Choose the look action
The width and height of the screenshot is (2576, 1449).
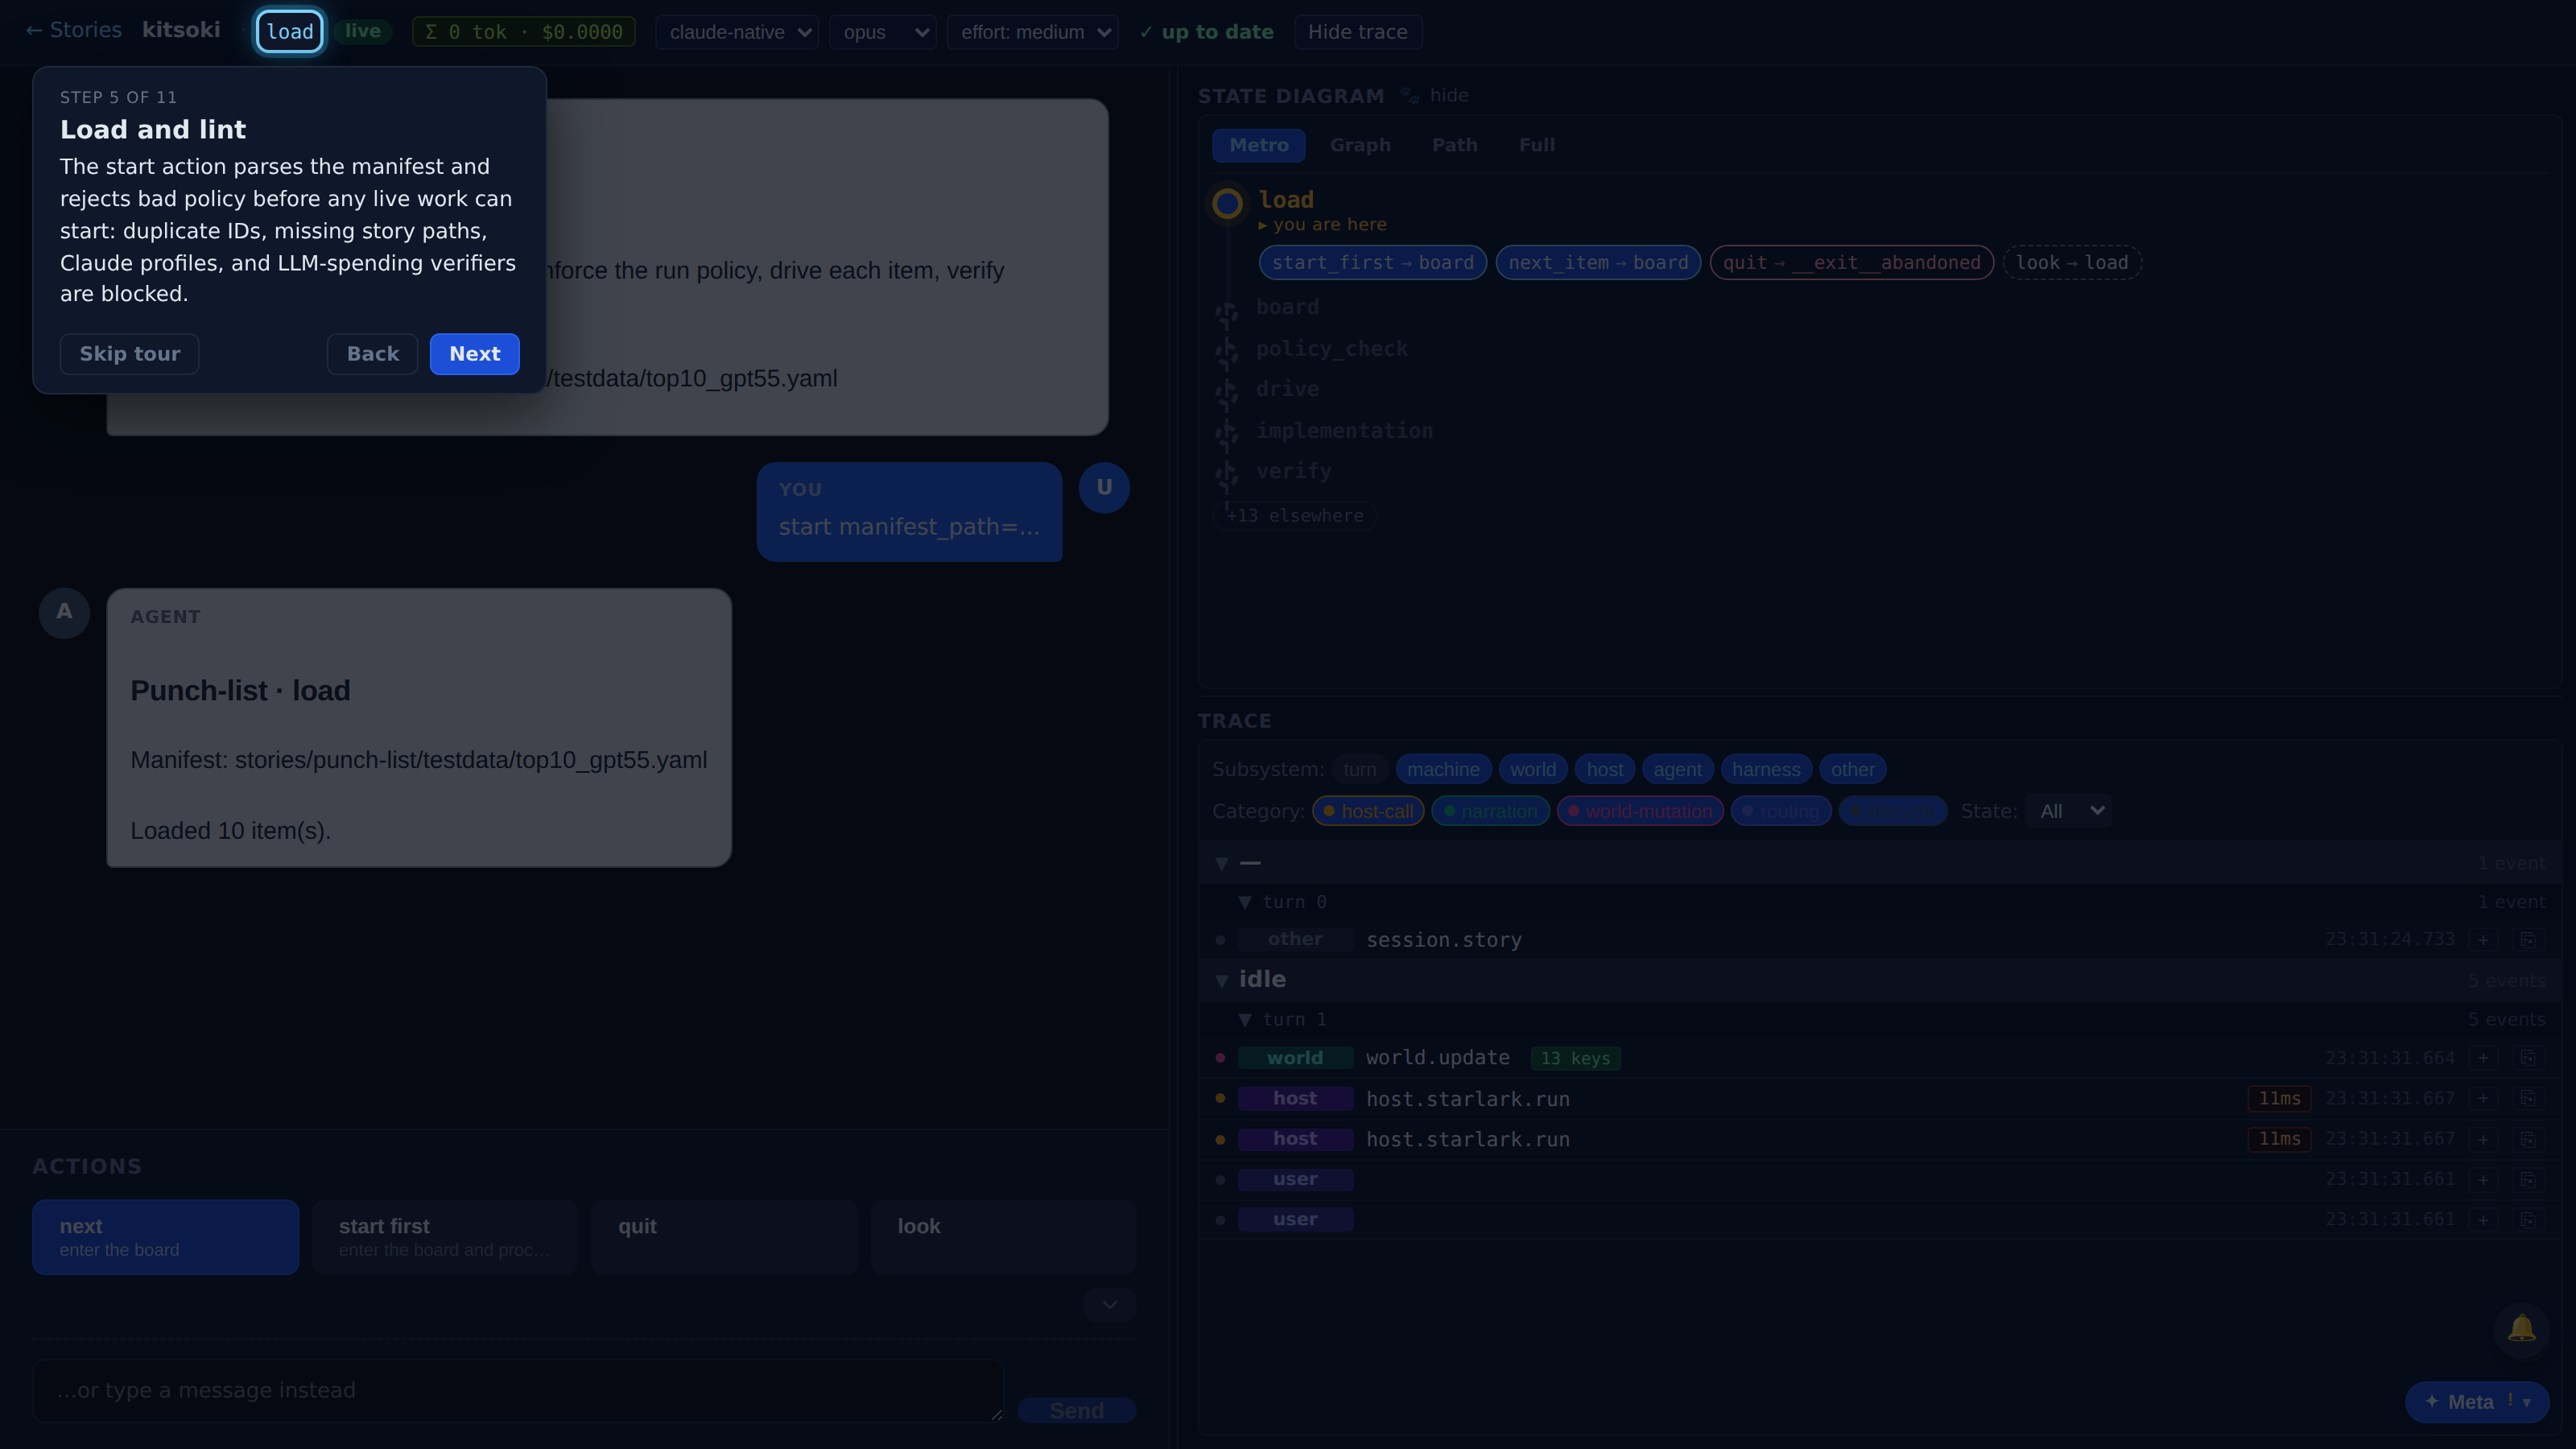(x=1003, y=1238)
